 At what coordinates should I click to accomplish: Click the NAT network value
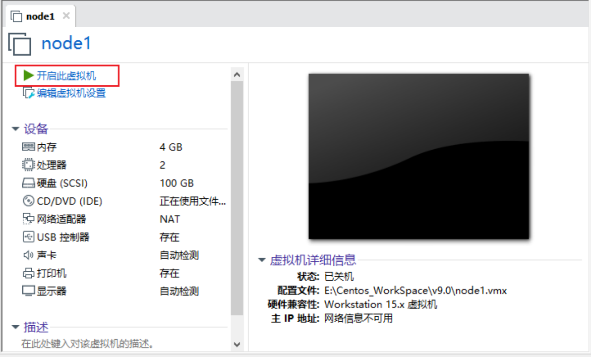[170, 219]
